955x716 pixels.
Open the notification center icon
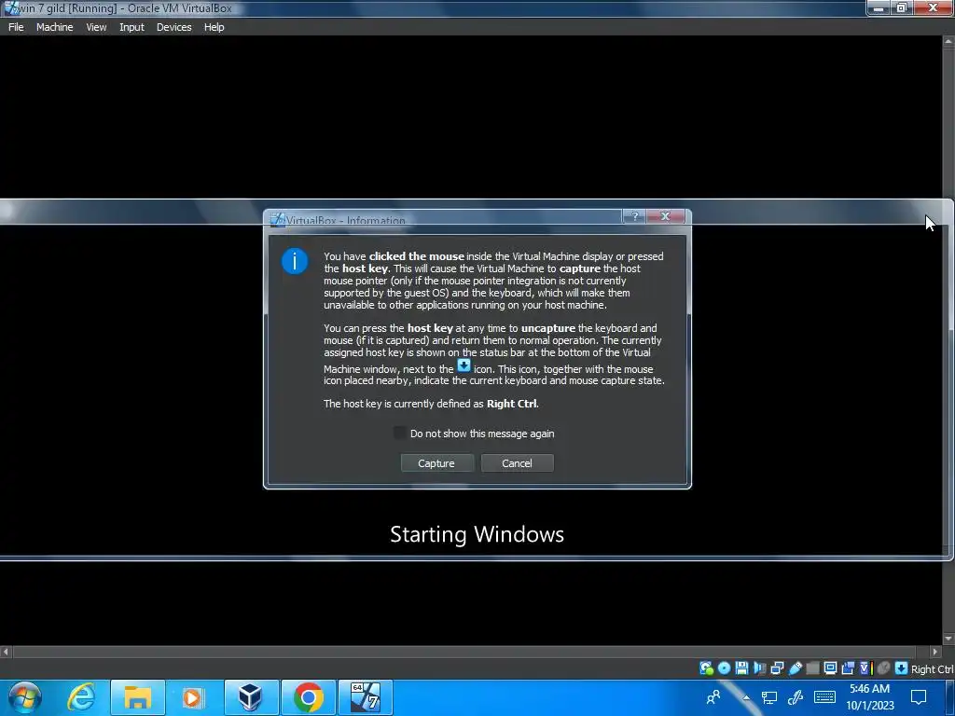[919, 697]
